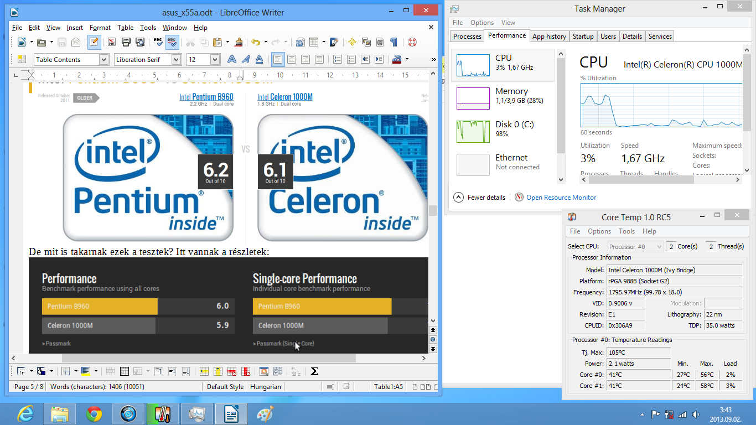The height and width of the screenshot is (425, 756).
Task: Open the Styles and Formatting icon
Action: [x=22, y=59]
